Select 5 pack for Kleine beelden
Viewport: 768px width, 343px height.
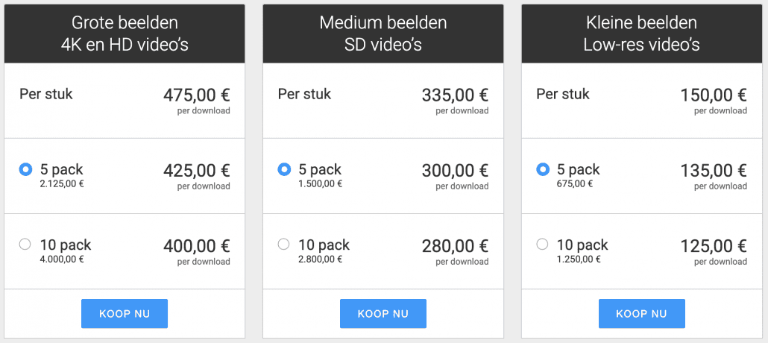542,170
